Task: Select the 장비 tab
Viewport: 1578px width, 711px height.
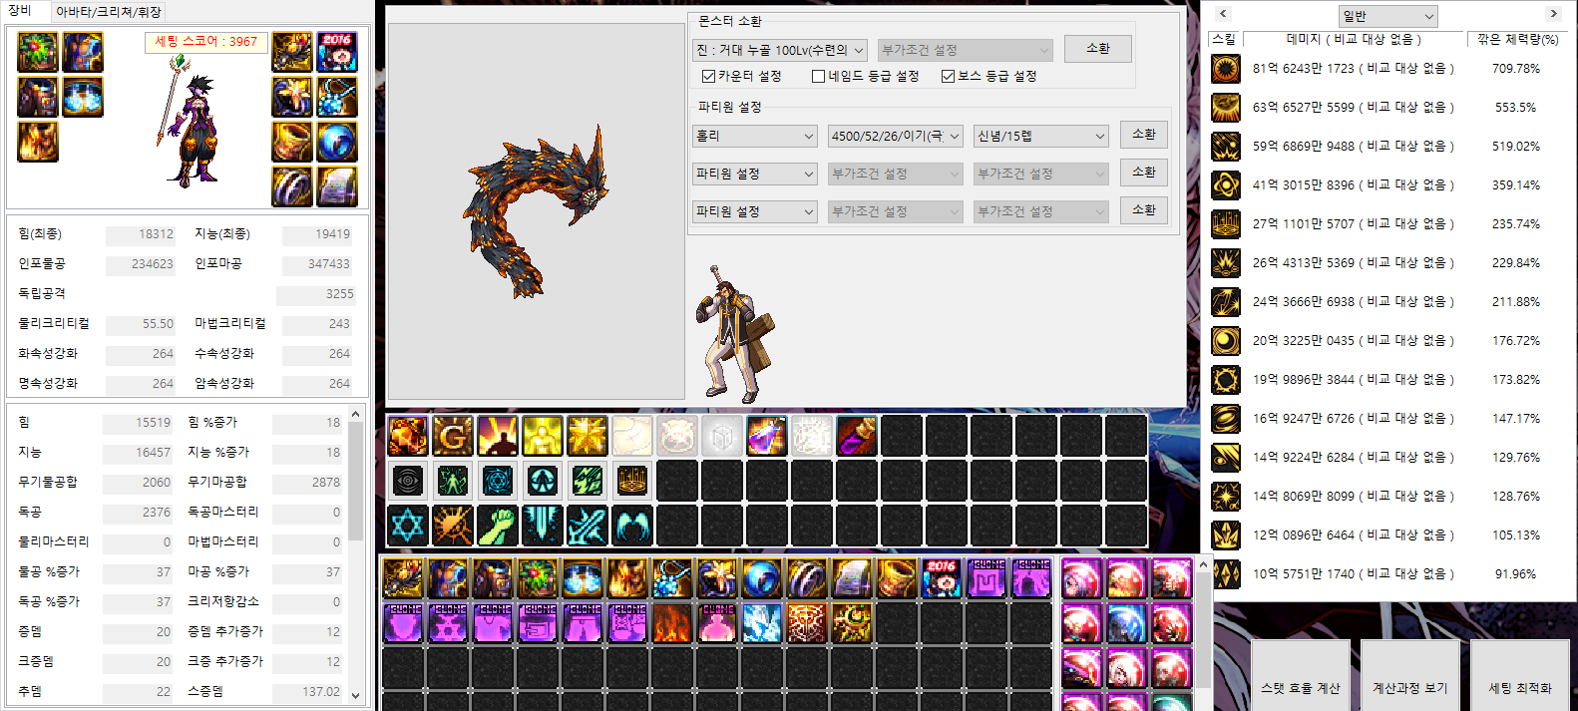Action: coord(20,11)
